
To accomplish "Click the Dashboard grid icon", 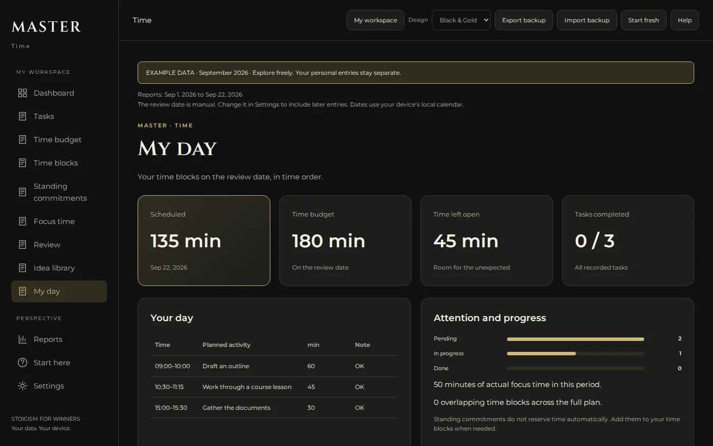I will click(22, 93).
